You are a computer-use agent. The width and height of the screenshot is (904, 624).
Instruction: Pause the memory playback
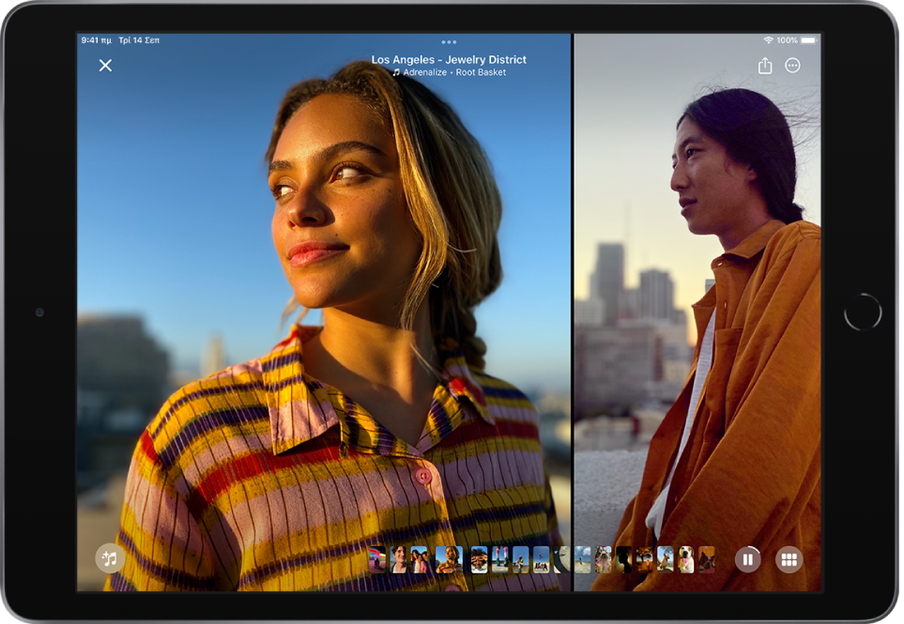coord(748,560)
